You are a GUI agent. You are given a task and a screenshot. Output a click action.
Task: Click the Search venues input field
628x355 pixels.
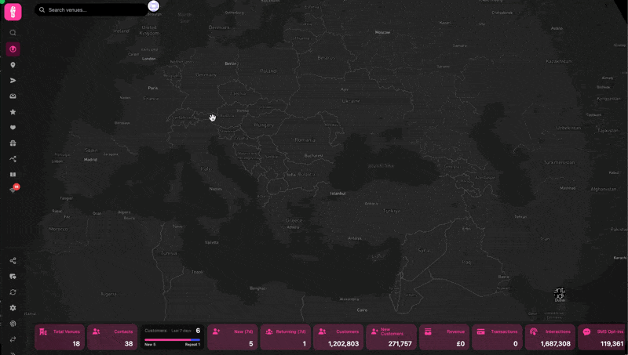click(x=94, y=10)
